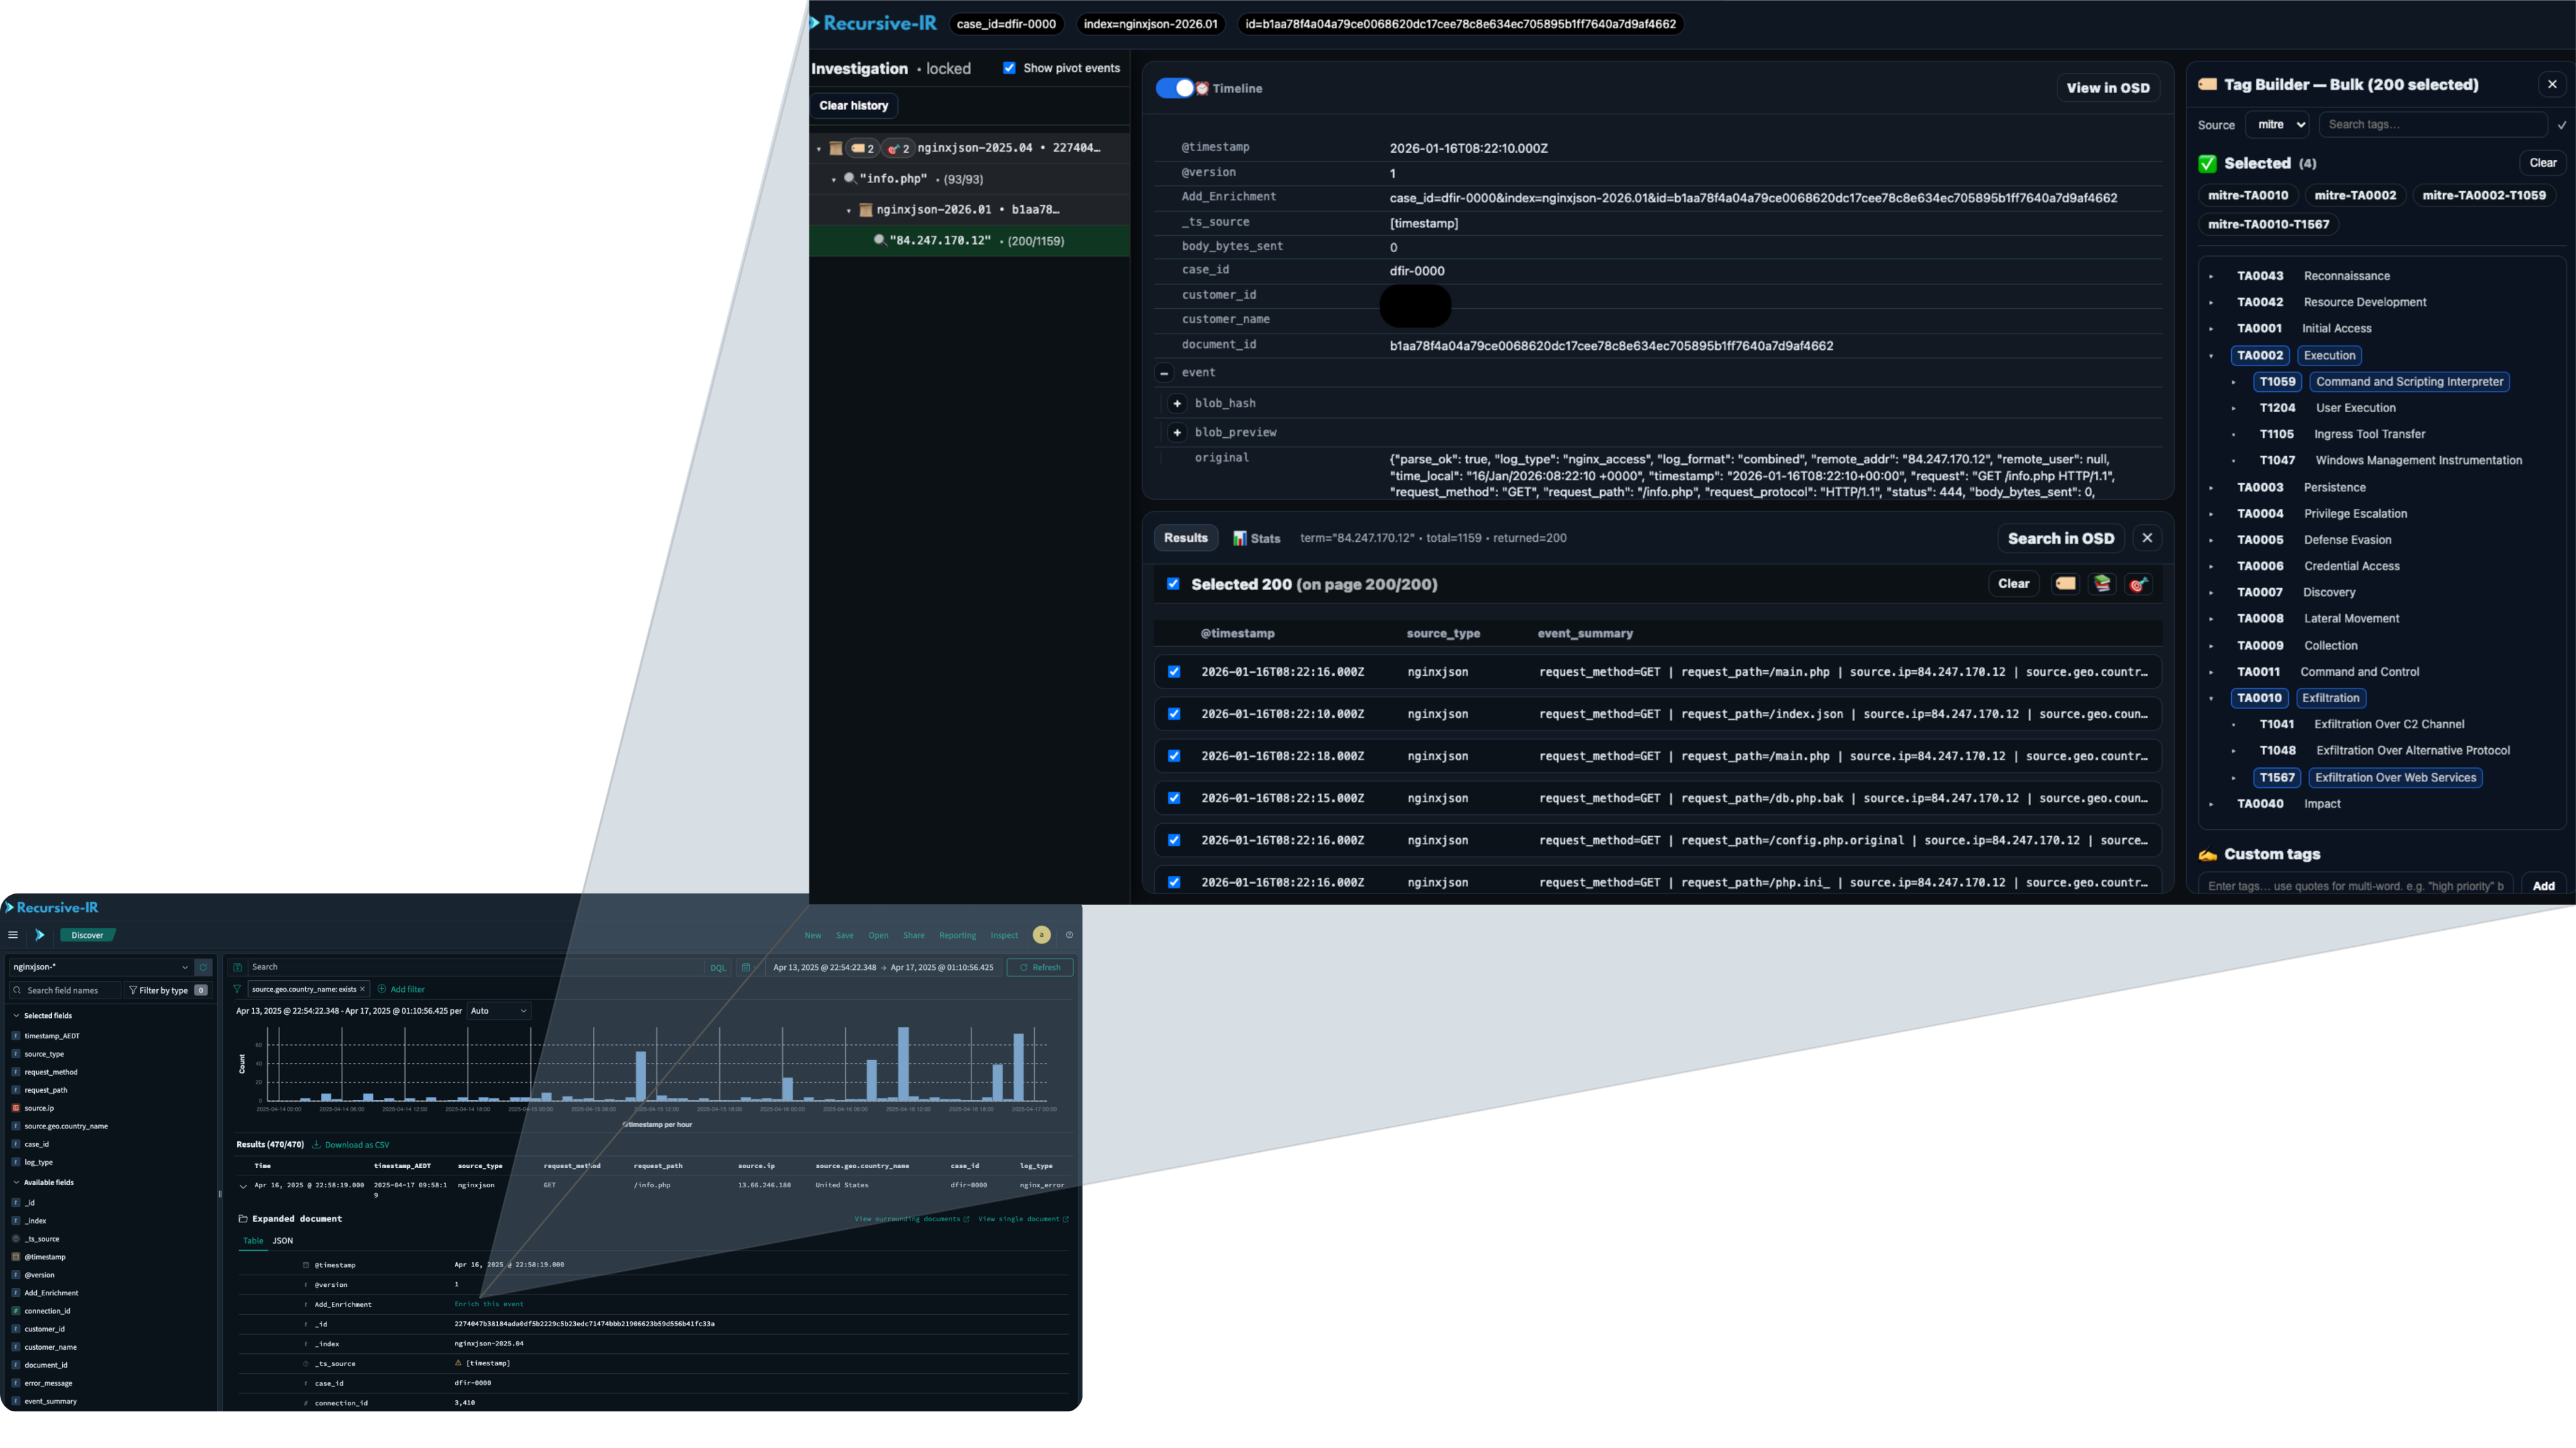Uncheck the /php.ini_ result row

coord(1174,882)
